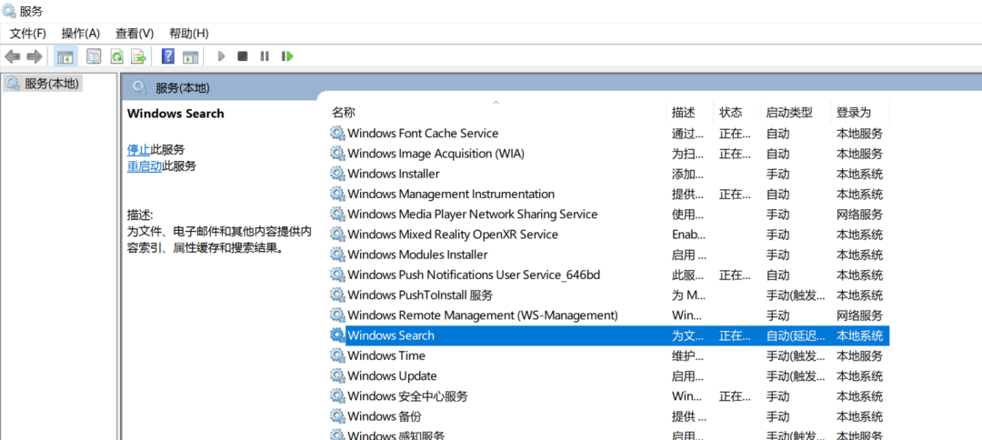Select 服务(本地) in the left tree

[x=52, y=84]
